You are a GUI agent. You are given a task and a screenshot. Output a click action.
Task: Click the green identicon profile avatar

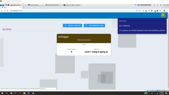click(163, 15)
